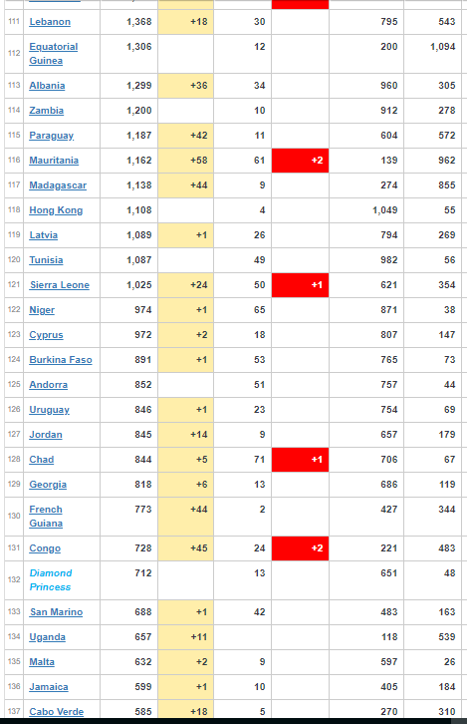Open the San Marino link
Screen dimensions: 467x724
(x=56, y=611)
